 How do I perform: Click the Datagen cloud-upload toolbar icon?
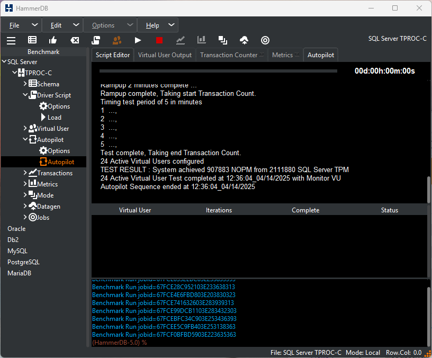pos(244,40)
